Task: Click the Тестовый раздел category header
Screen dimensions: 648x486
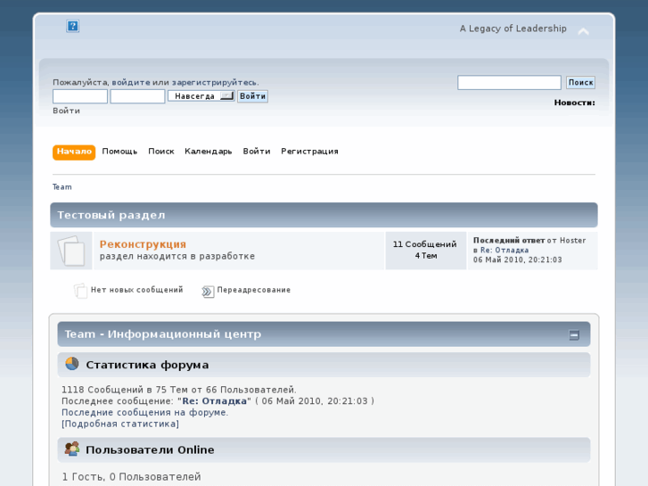Action: [324, 215]
